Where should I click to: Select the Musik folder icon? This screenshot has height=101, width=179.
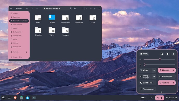93,18
